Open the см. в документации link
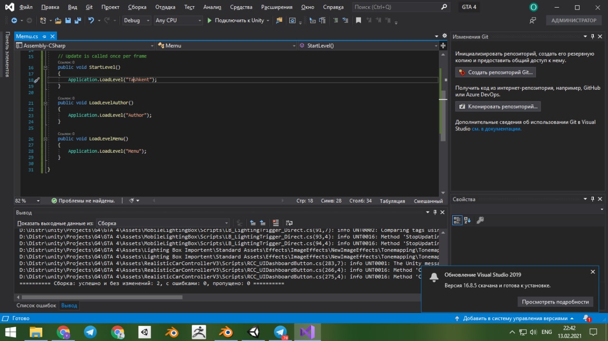The width and height of the screenshot is (608, 341). tap(496, 129)
